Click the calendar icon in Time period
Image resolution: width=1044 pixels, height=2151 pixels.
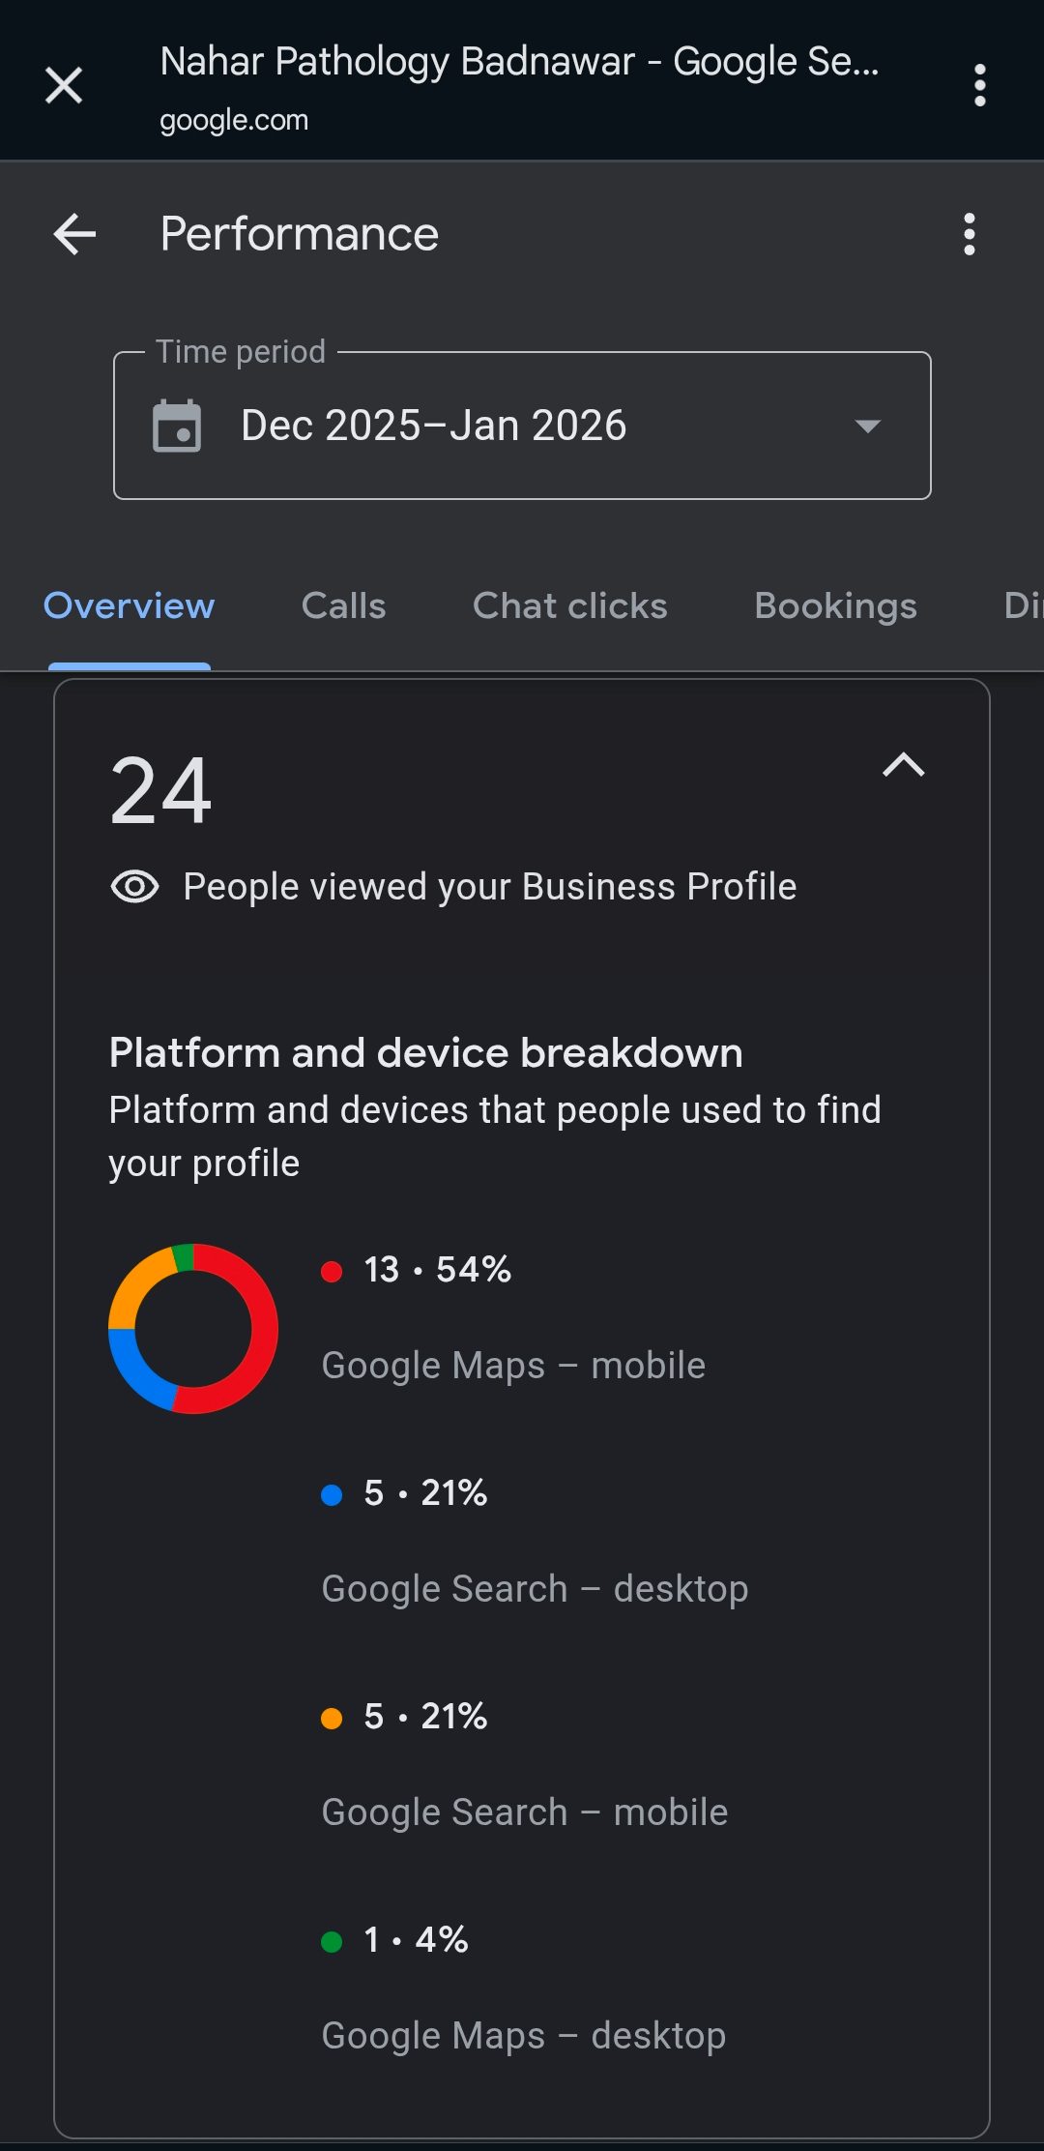point(177,426)
